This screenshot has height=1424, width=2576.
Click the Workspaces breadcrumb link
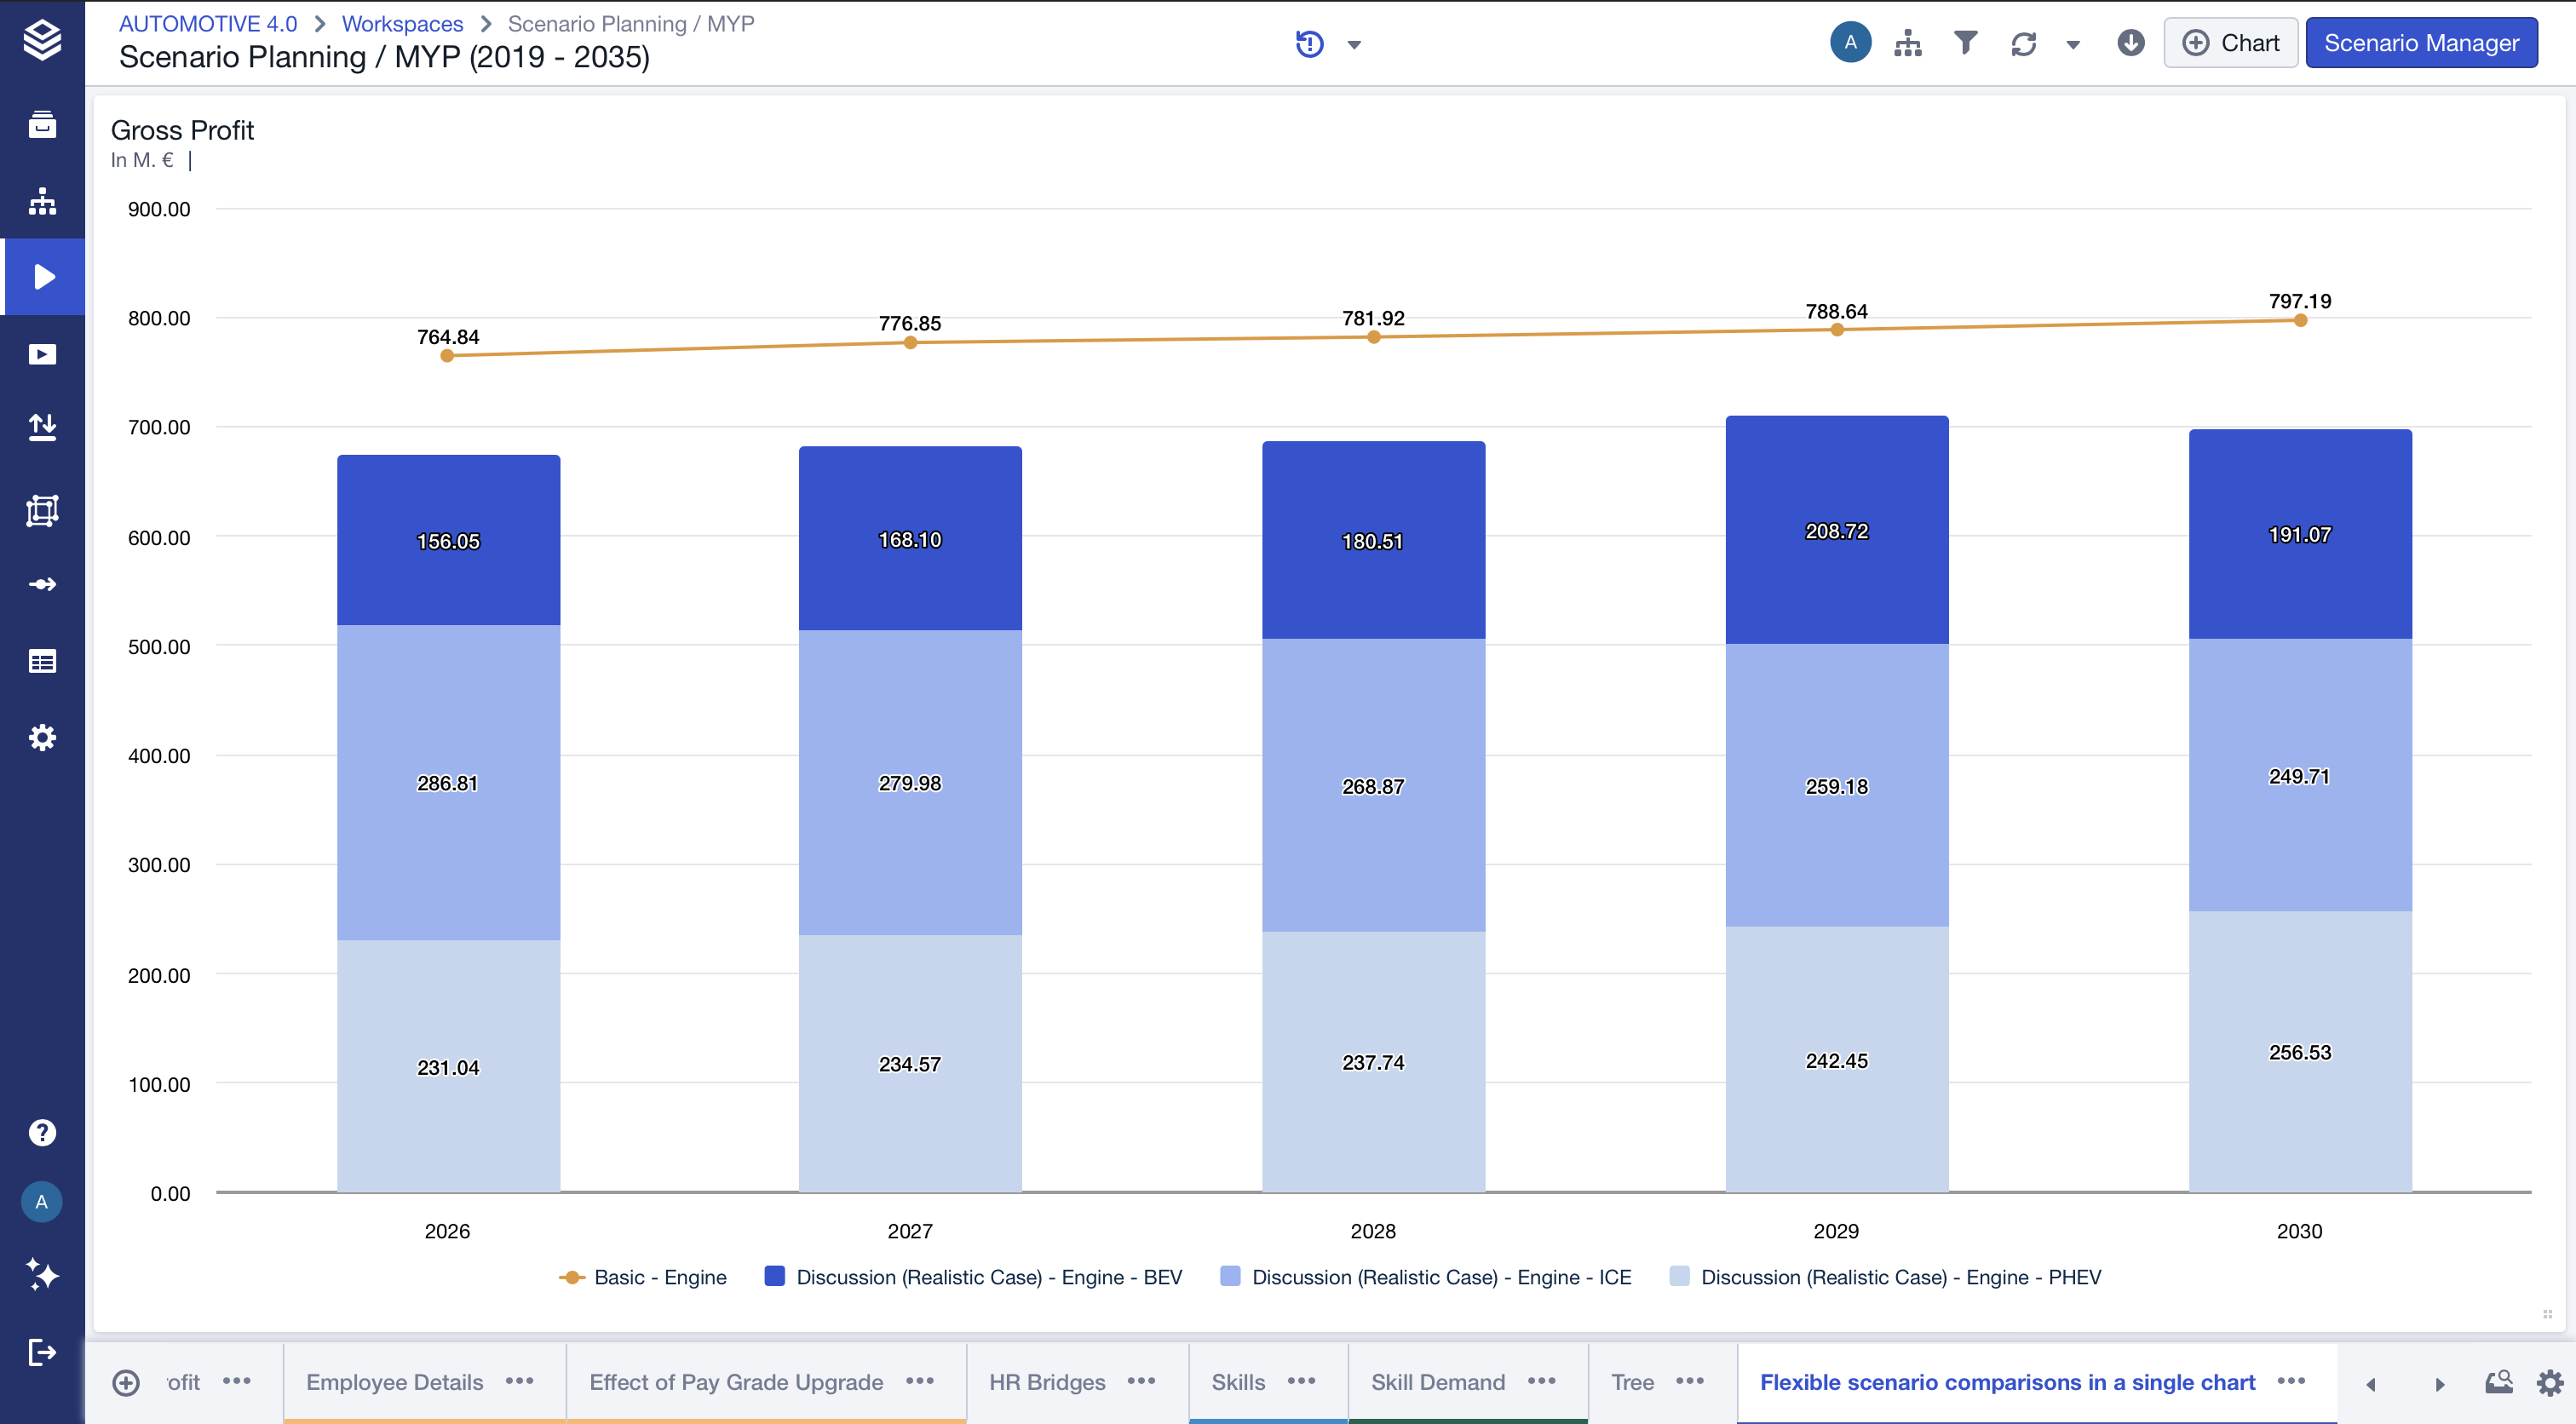tap(402, 24)
